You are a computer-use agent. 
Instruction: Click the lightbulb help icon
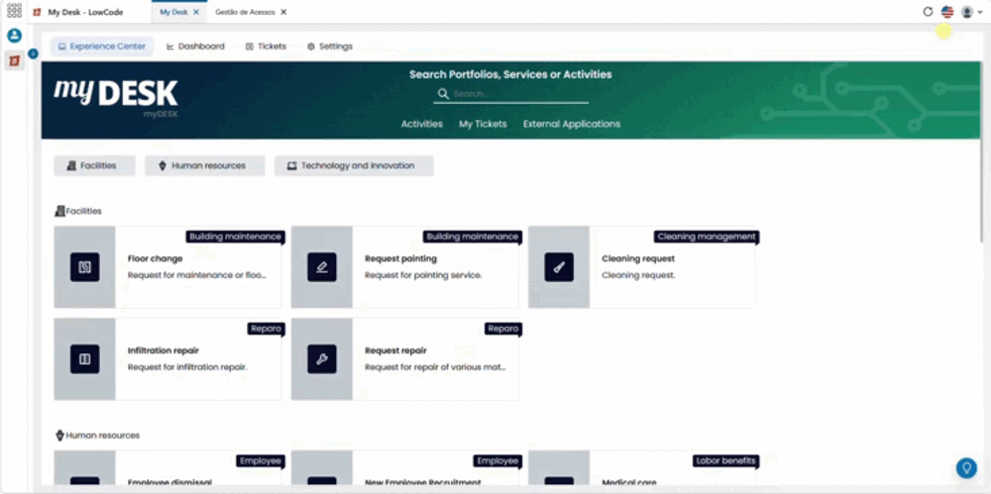pos(965,468)
